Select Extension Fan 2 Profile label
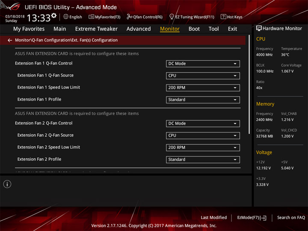This screenshot has width=308, height=231. point(39,159)
